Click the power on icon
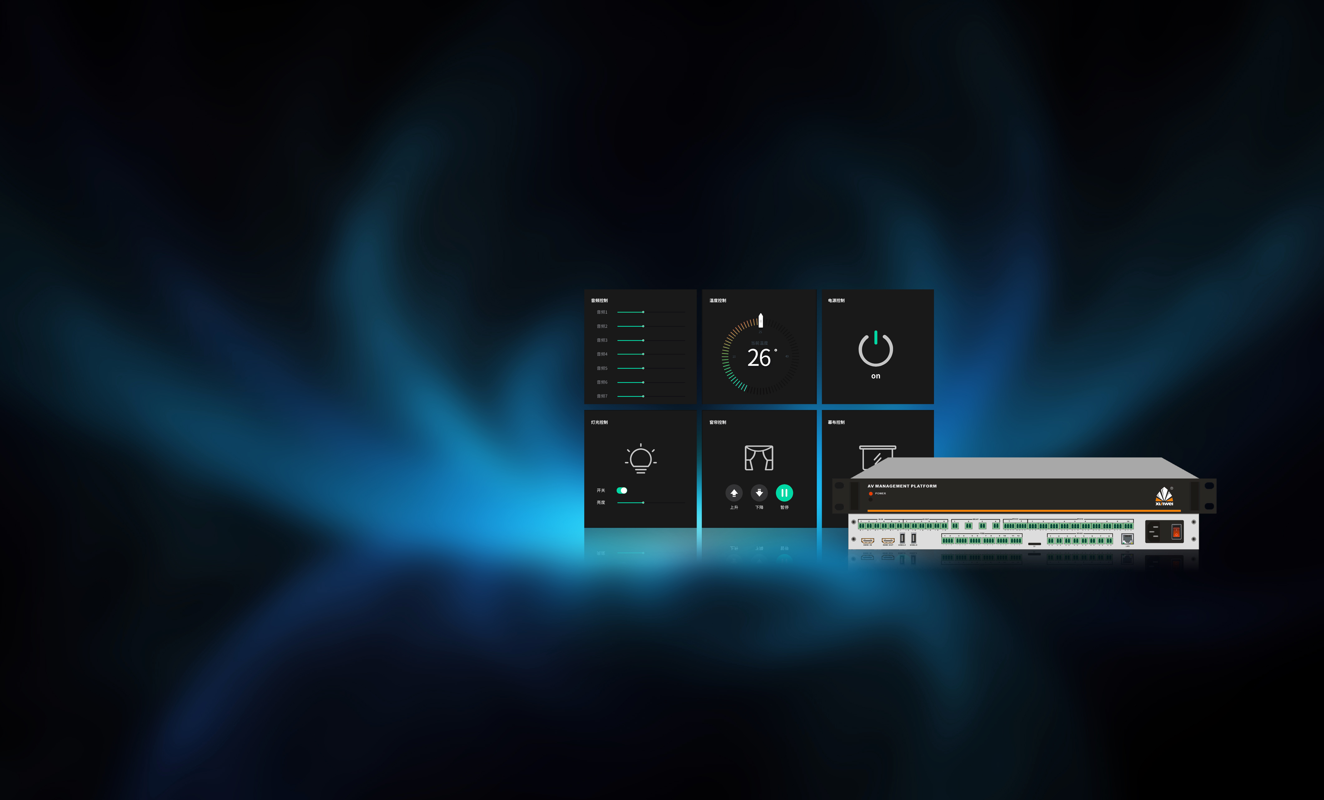 tap(875, 349)
